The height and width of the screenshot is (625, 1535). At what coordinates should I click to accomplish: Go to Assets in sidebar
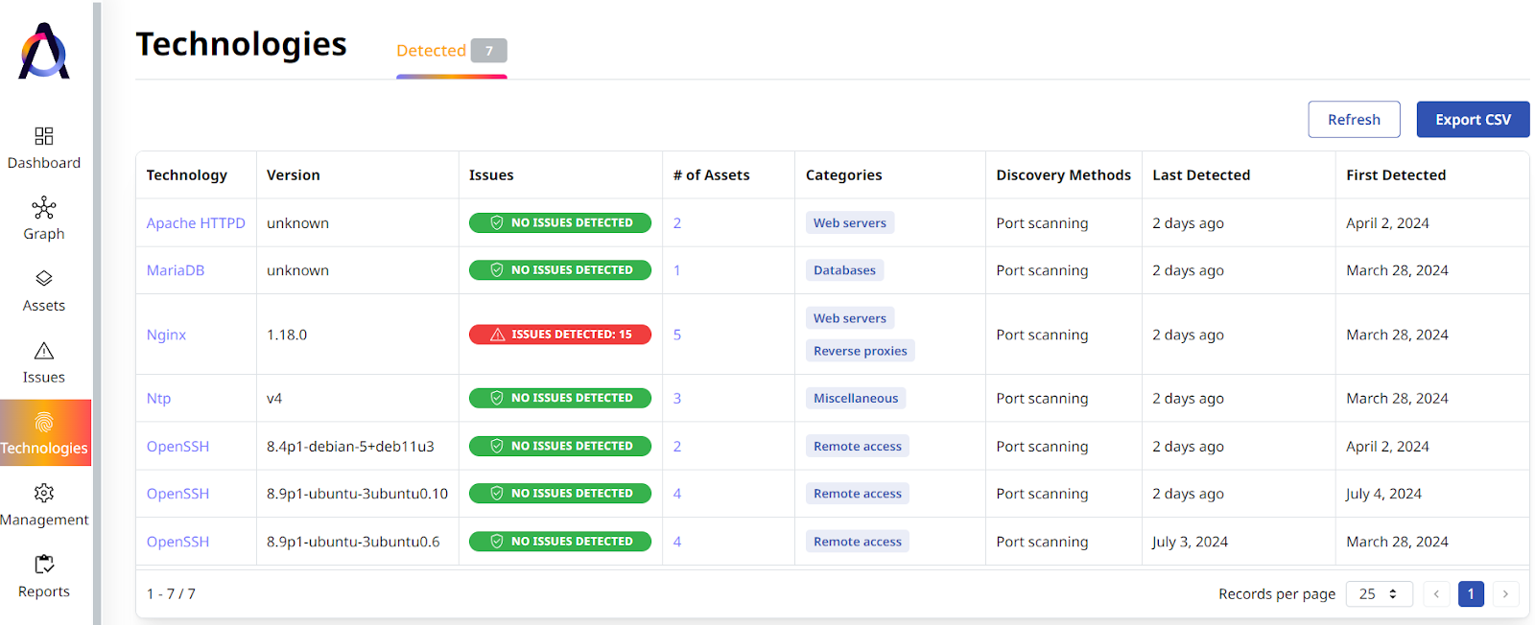pyautogui.click(x=44, y=291)
